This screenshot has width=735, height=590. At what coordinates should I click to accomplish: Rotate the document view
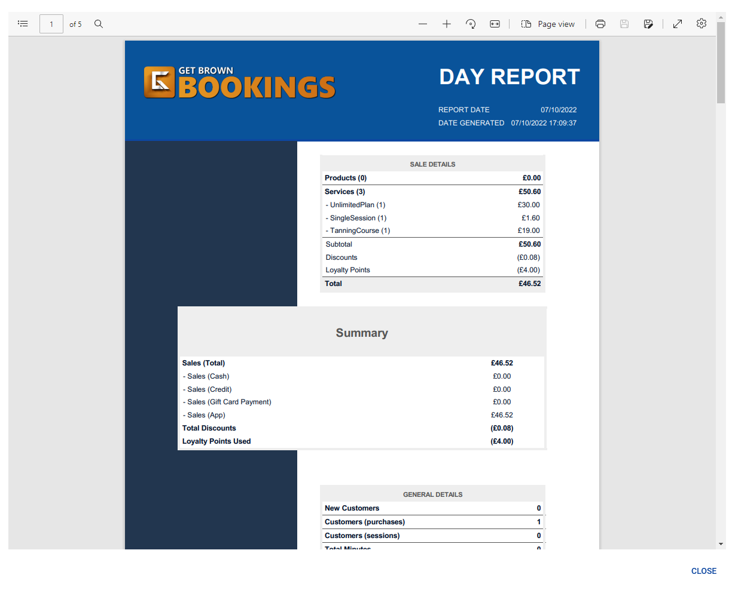pyautogui.click(x=471, y=24)
